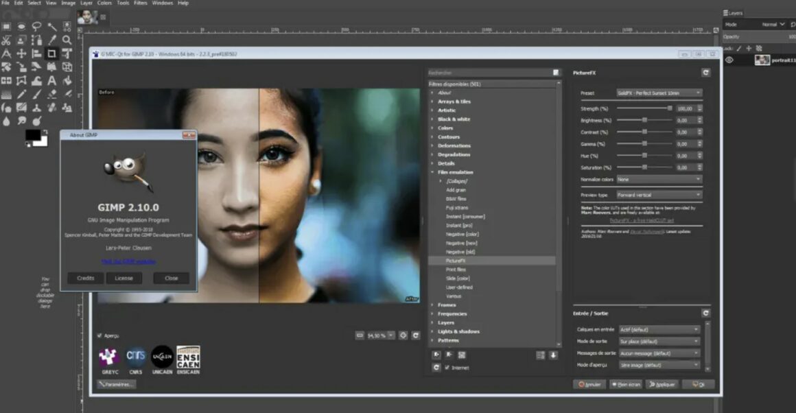Select the Zoom magnifier tool

(x=67, y=40)
